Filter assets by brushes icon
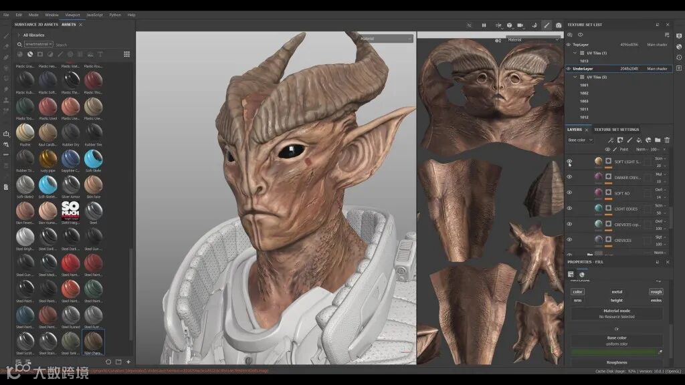685x385 pixels. (60, 54)
